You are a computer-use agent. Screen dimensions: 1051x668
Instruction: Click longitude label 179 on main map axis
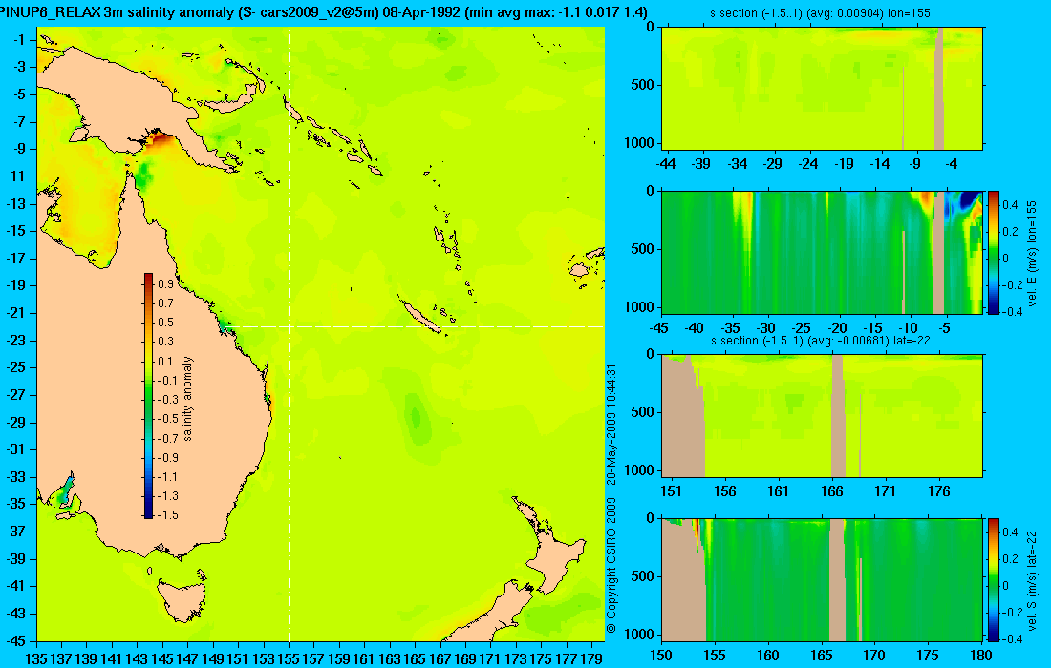(591, 658)
